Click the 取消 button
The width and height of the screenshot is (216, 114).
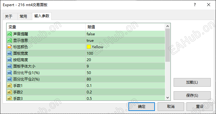click(x=171, y=107)
